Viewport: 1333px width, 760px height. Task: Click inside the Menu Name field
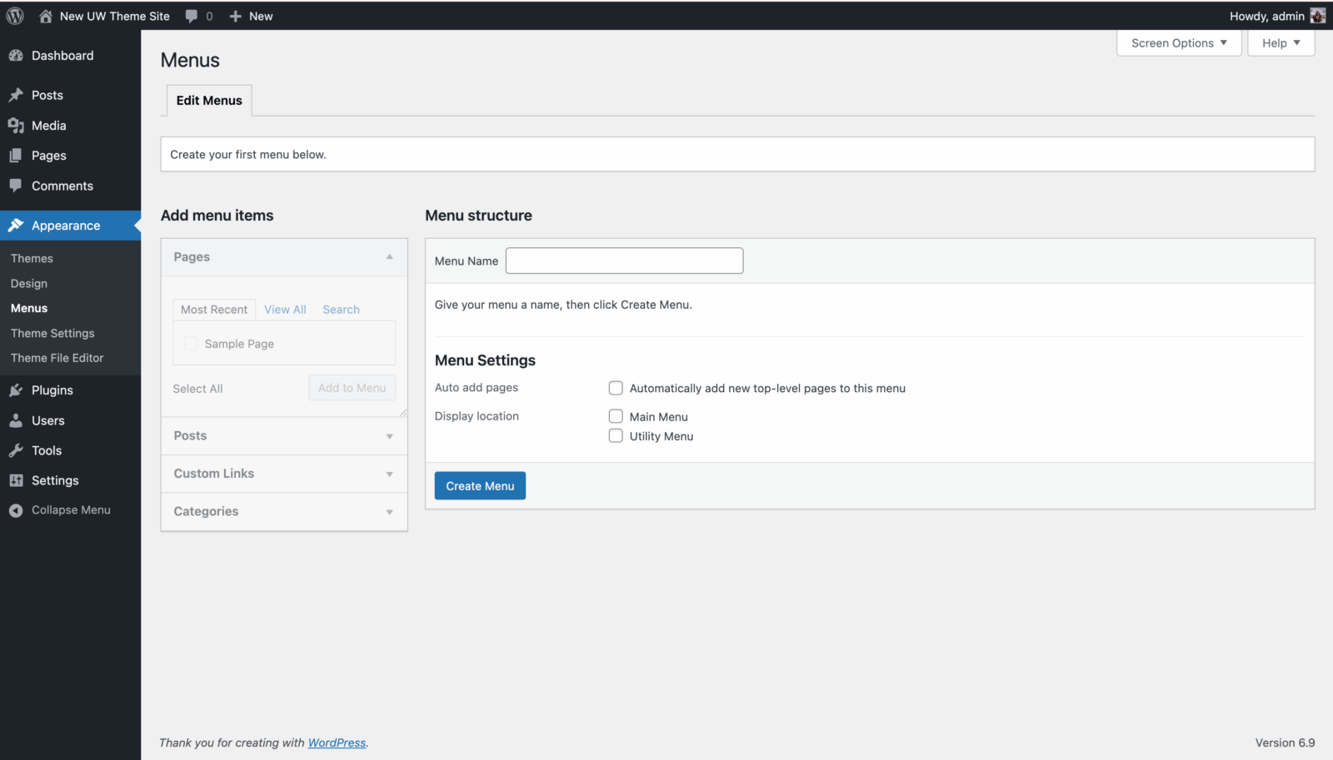point(623,261)
